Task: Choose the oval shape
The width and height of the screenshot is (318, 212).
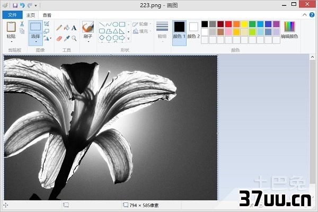Action: (116, 24)
